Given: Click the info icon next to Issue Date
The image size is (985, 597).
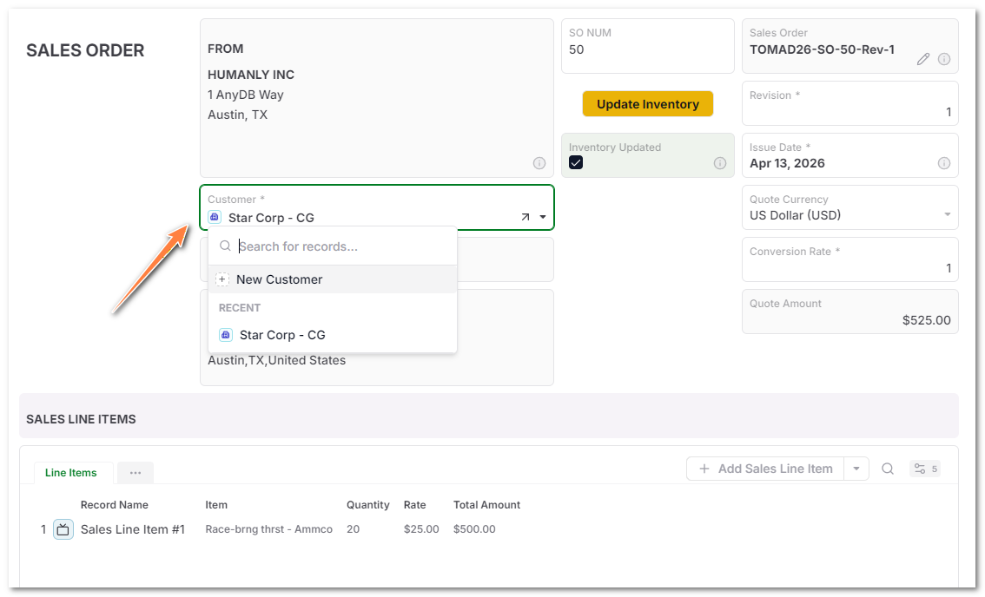Looking at the screenshot, I should (944, 162).
